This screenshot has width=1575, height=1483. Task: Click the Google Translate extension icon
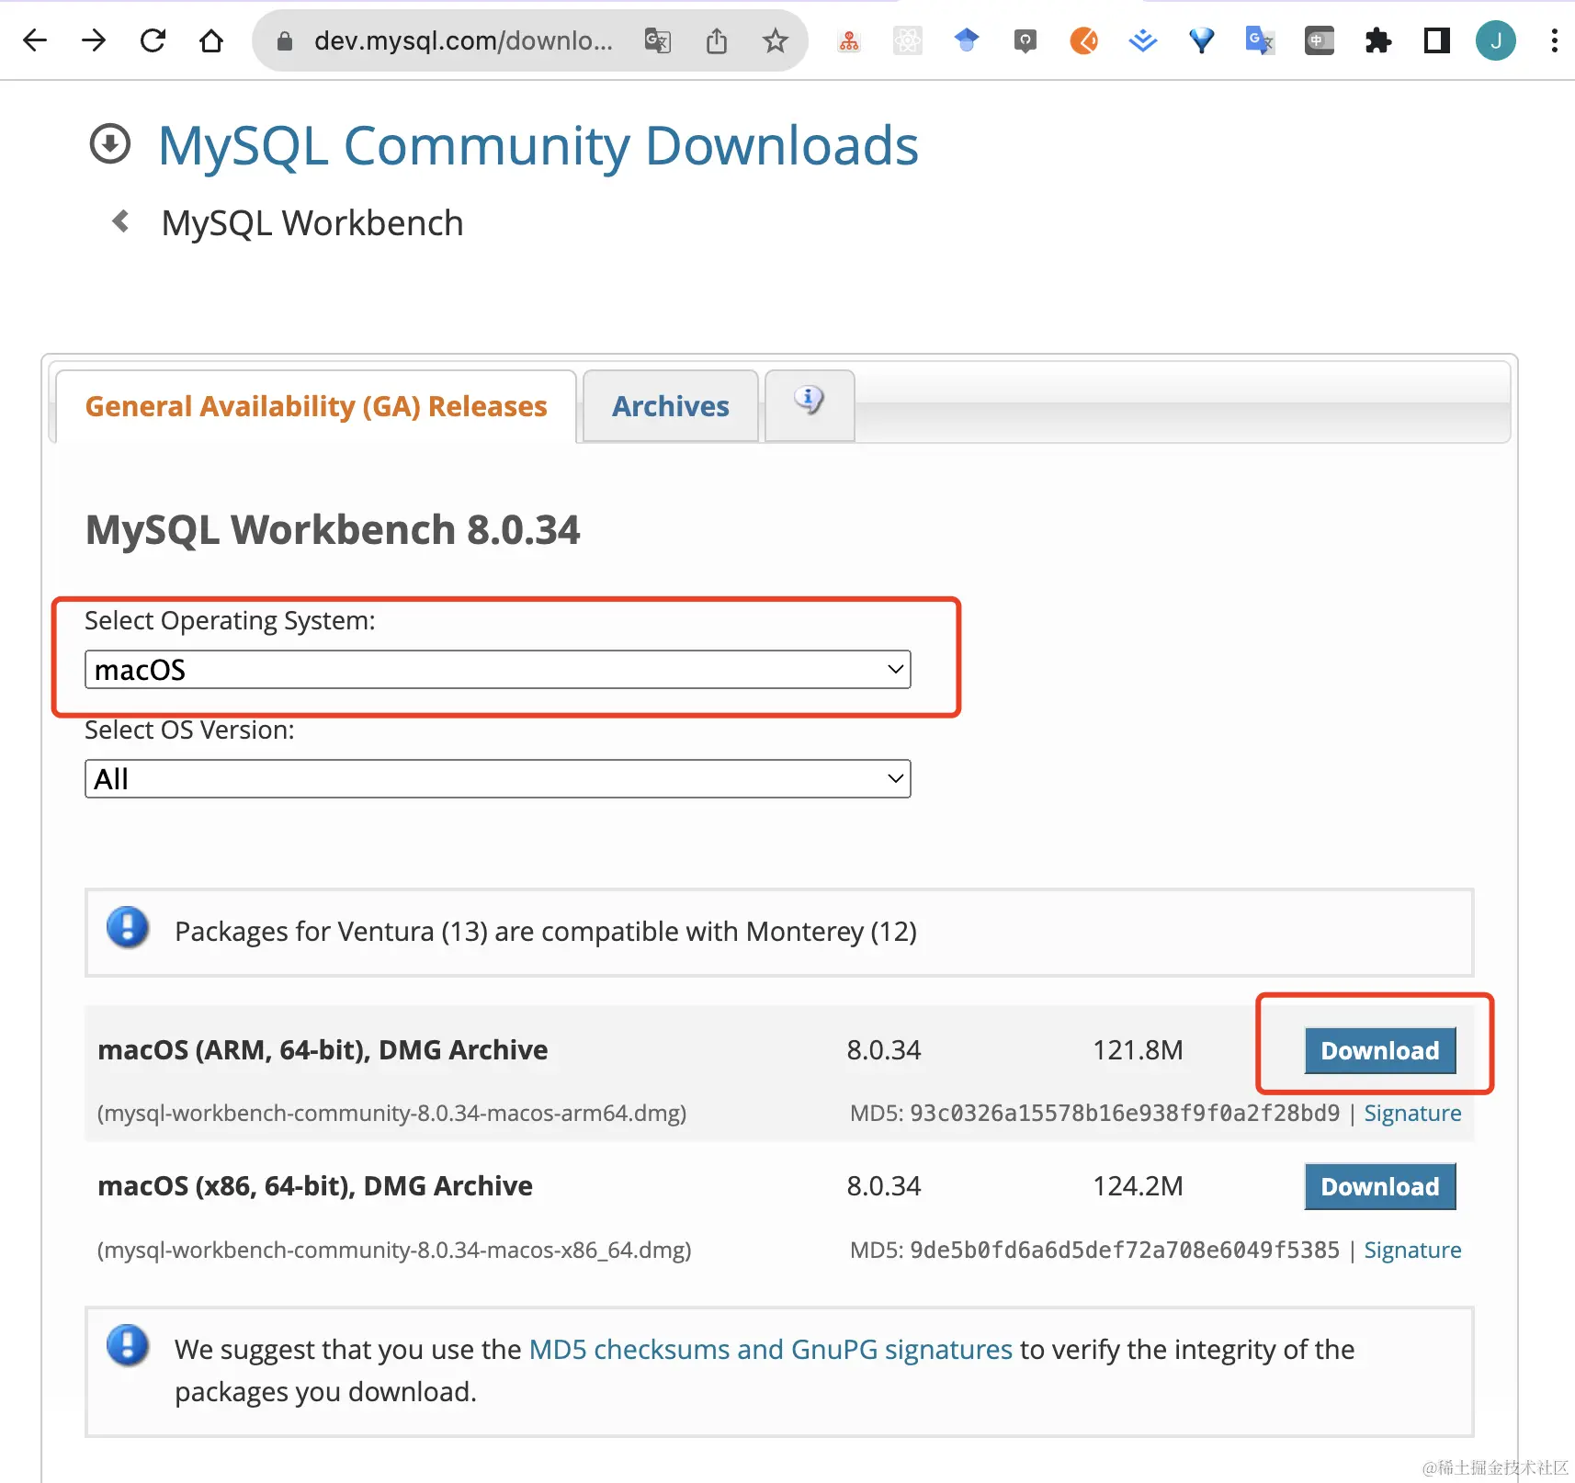1260,40
